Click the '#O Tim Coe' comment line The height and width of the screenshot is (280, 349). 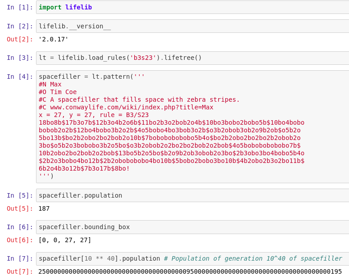(58, 92)
